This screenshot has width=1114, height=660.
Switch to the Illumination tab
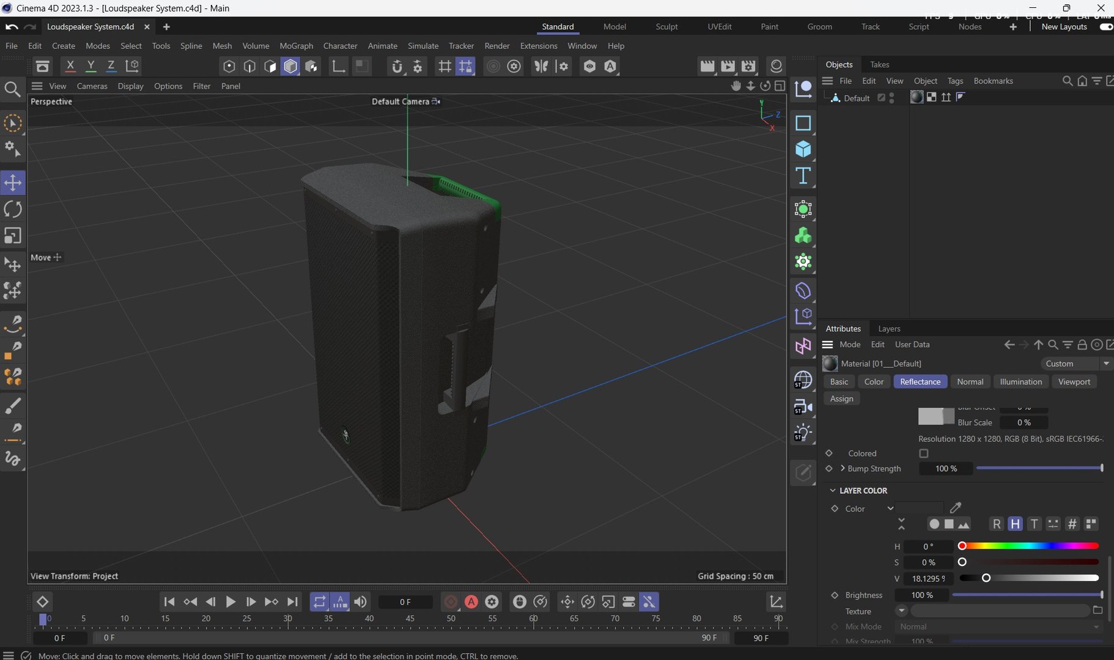pos(1020,382)
